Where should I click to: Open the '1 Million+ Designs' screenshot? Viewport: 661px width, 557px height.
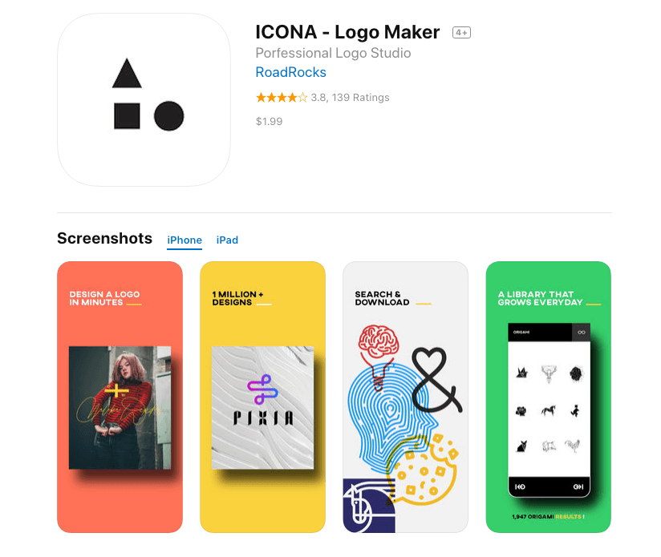point(262,397)
